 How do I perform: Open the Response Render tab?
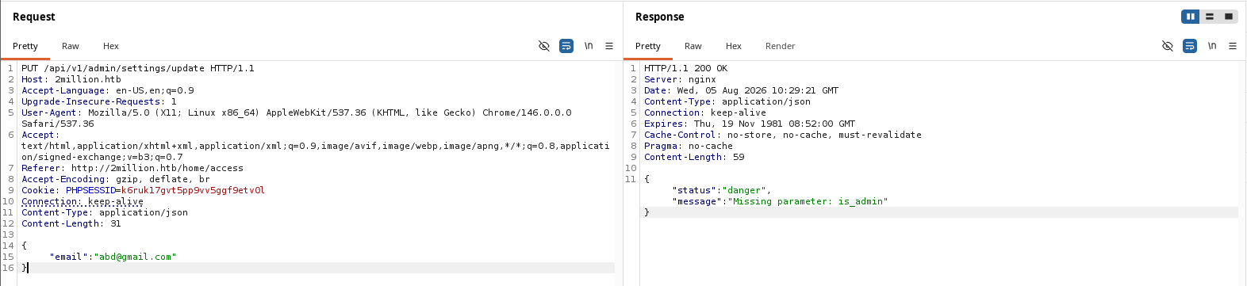pos(781,46)
